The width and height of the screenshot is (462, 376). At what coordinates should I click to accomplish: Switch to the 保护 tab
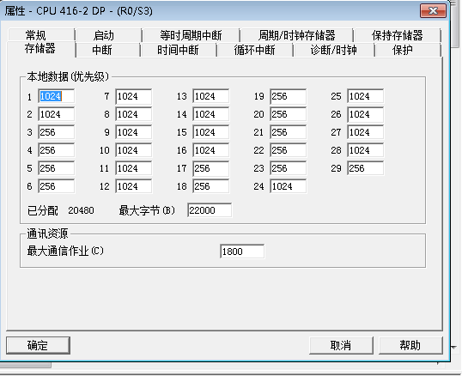coord(408,50)
